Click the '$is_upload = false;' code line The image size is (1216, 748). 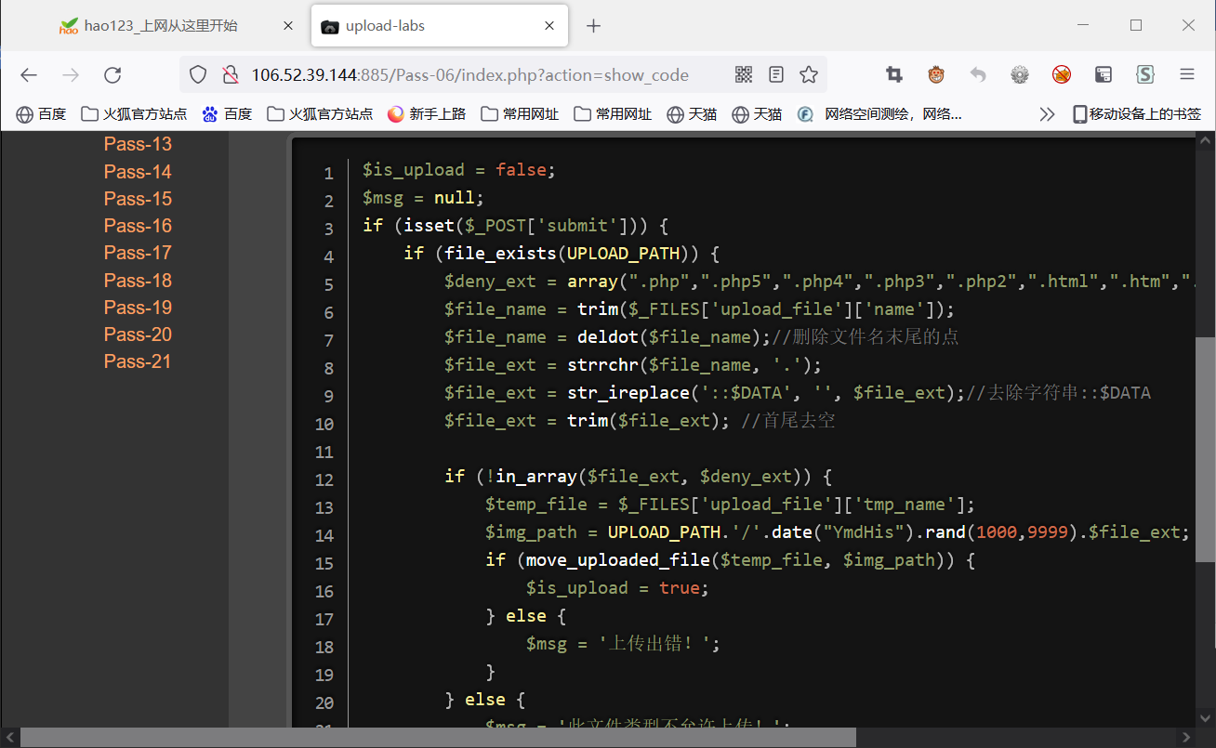coord(458,170)
